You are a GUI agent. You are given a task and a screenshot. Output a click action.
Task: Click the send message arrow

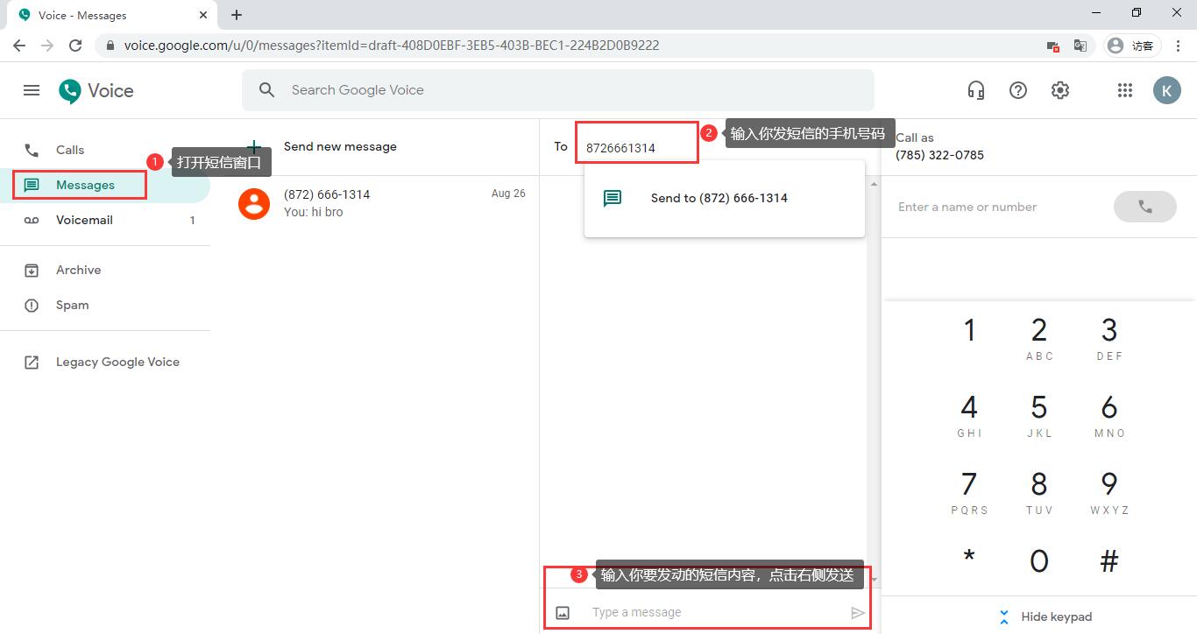click(858, 613)
